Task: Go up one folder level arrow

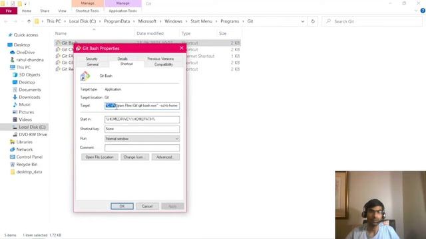Action: point(29,21)
